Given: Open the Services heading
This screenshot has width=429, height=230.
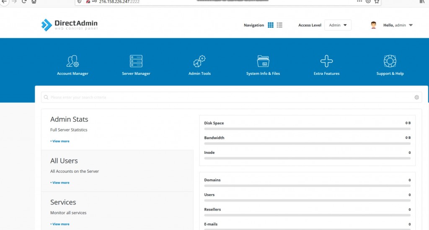Looking at the screenshot, I should [63, 202].
